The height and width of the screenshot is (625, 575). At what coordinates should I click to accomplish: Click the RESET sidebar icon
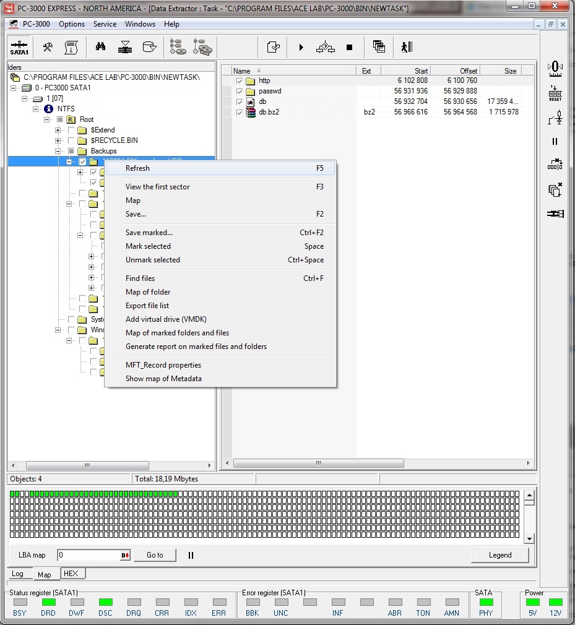pyautogui.click(x=555, y=93)
